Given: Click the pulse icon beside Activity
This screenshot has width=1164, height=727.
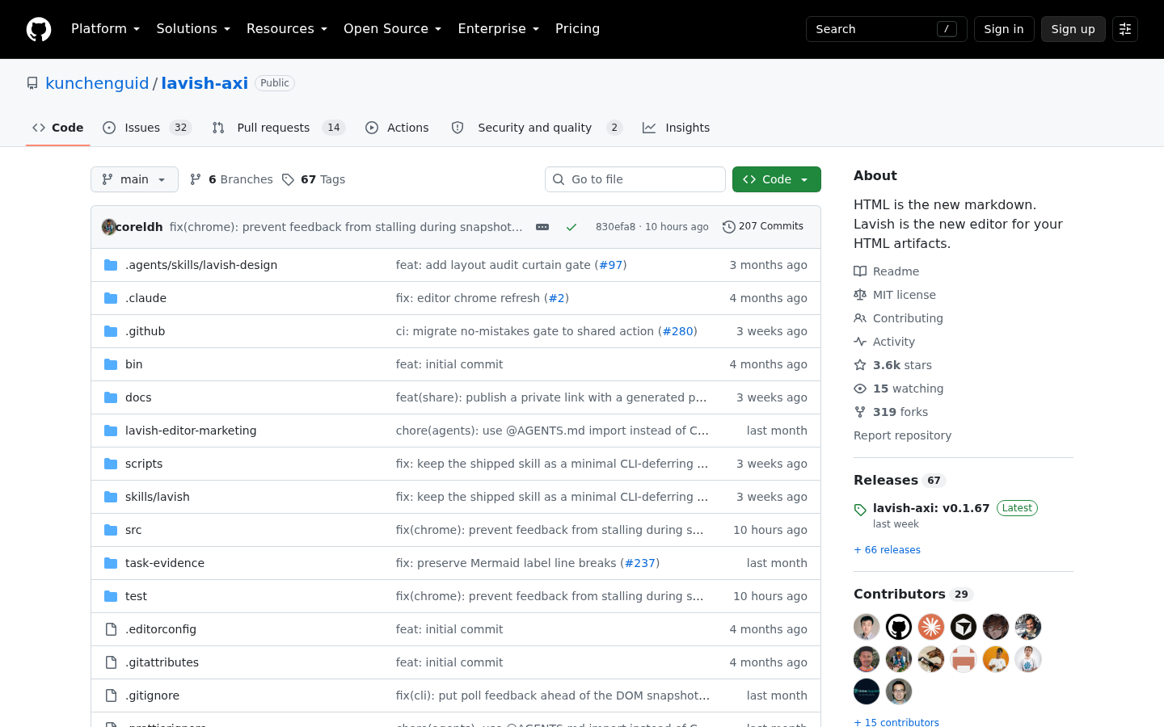Looking at the screenshot, I should [860, 342].
